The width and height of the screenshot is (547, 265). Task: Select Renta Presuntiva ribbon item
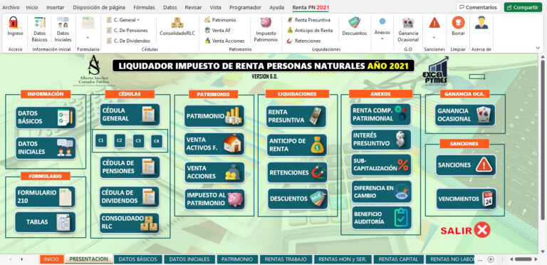tap(308, 20)
